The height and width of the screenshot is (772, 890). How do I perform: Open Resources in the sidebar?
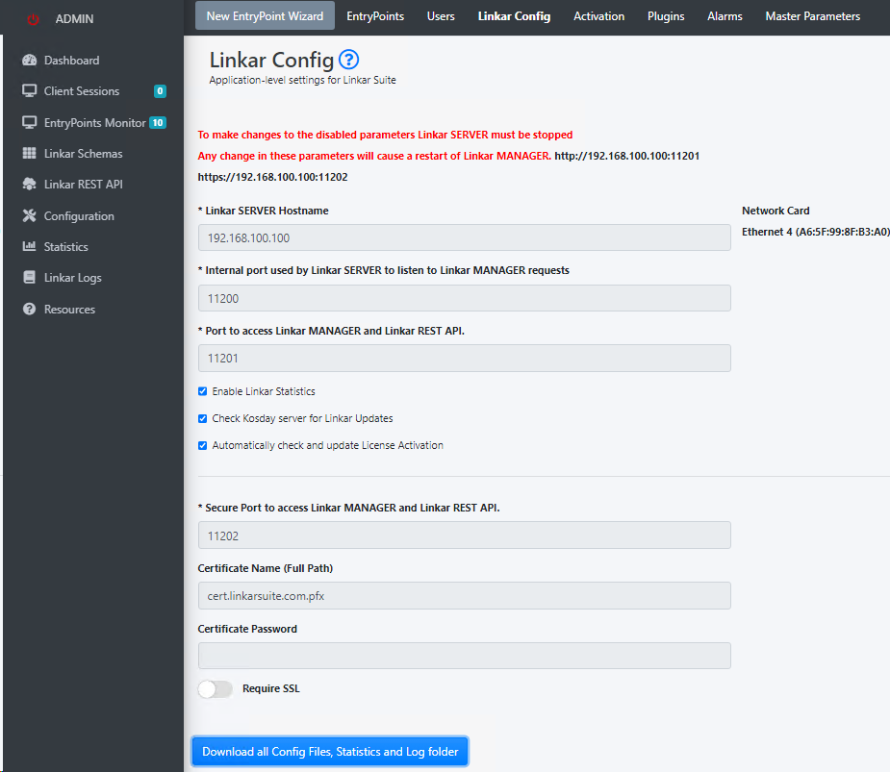point(69,310)
